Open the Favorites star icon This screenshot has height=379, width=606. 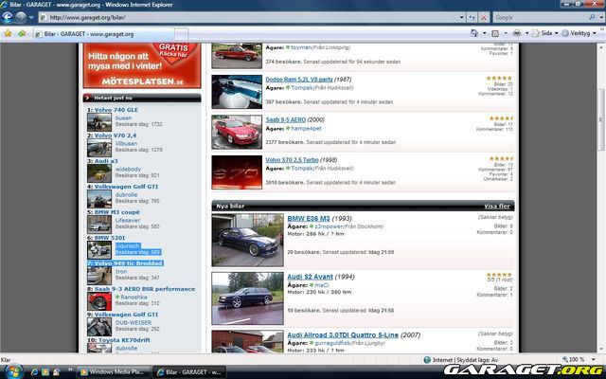pyautogui.click(x=8, y=33)
